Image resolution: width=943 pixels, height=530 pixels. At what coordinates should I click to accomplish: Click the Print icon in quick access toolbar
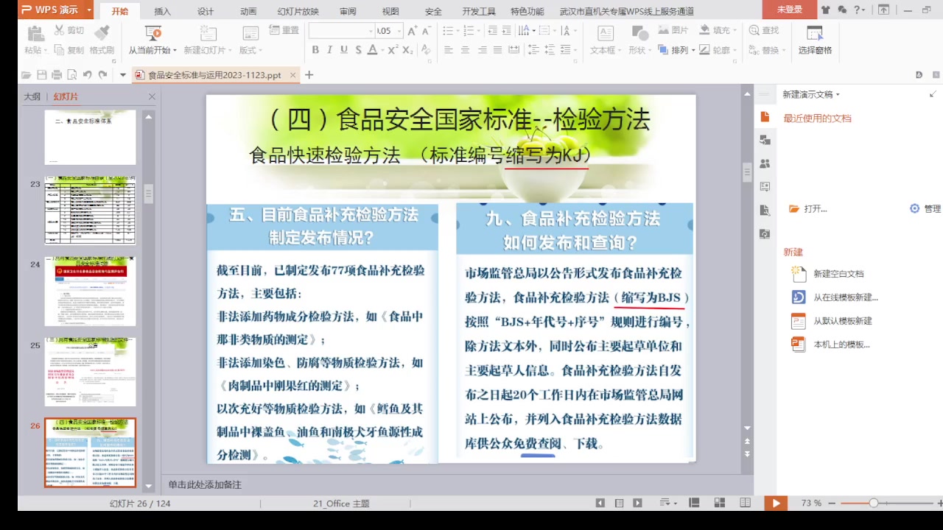click(x=57, y=75)
